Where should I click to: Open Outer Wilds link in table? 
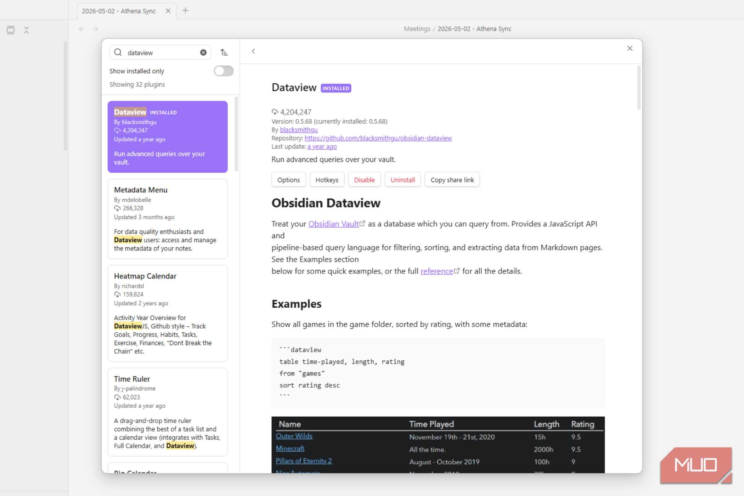pos(294,436)
